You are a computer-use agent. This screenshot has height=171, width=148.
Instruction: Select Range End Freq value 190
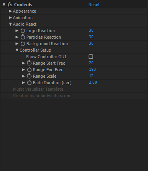92,69
